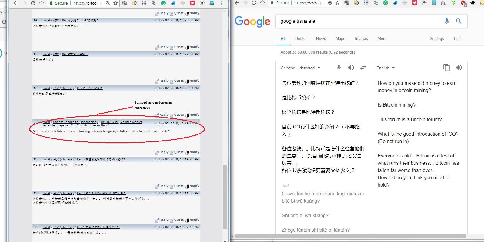This screenshot has width=484, height=242.
Task: Open Bahasa Indonesia (Indonesian) board link
Action: pyautogui.click(x=75, y=122)
